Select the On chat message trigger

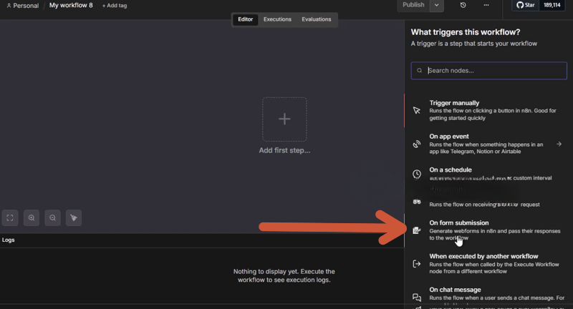point(489,294)
